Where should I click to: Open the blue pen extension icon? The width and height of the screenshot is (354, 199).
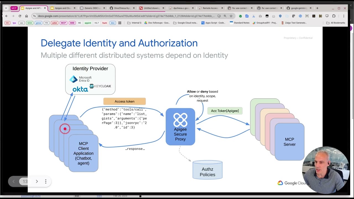(x=247, y=16)
